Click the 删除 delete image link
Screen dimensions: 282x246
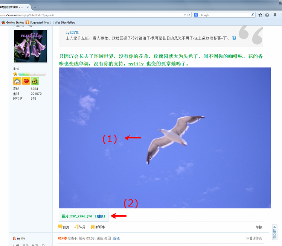pos(100,216)
